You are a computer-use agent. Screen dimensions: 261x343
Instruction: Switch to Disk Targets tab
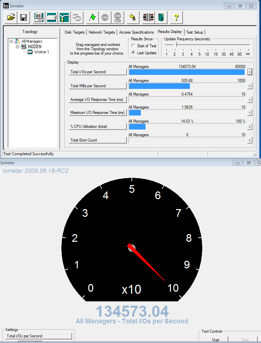(74, 32)
